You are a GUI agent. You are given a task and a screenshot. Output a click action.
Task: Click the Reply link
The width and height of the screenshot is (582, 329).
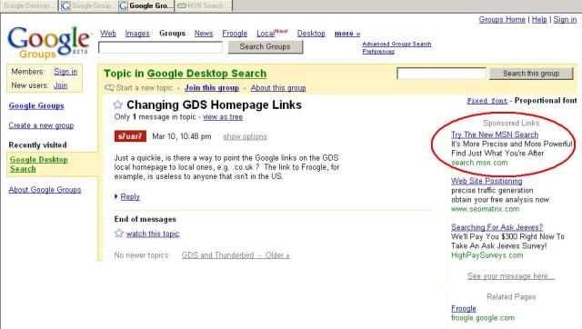[x=130, y=196]
